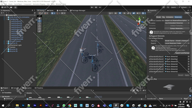Click the Revert button
This screenshot has height=108, width=192.
click(x=181, y=75)
